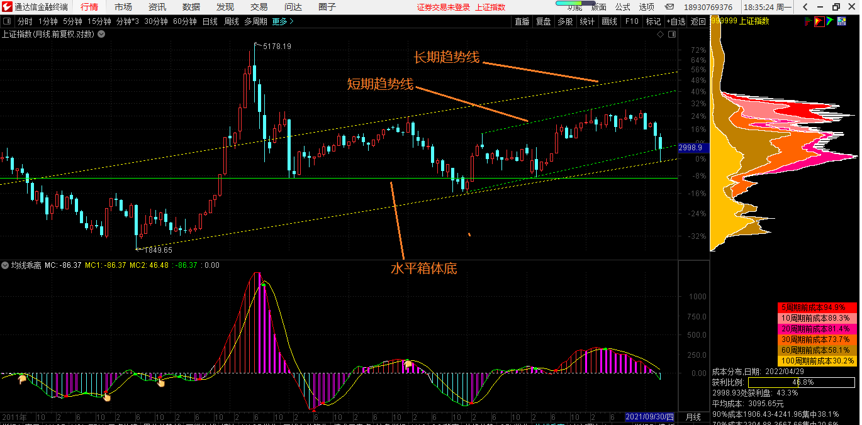Image resolution: width=862 pixels, height=425 pixels.
Task: Open the 资讯 menu
Action: (x=157, y=7)
